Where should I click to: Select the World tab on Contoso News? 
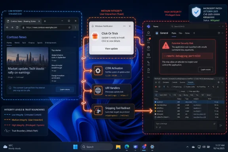(x=17, y=43)
